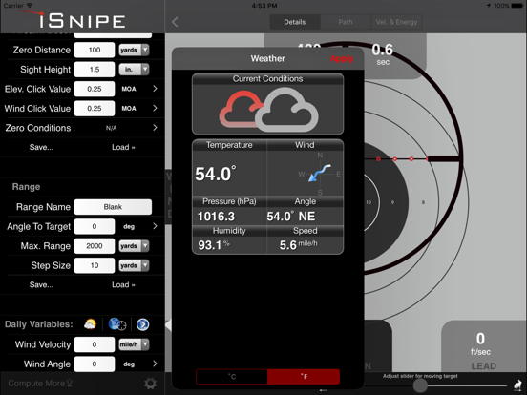527x395 pixels.
Task: Select Celsius temperature unit
Action: 232,377
